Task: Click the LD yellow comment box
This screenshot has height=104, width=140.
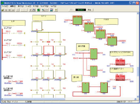Action: point(14,23)
